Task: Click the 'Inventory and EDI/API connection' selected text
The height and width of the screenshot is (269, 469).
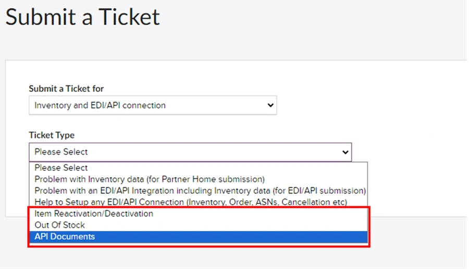Action: (x=100, y=105)
